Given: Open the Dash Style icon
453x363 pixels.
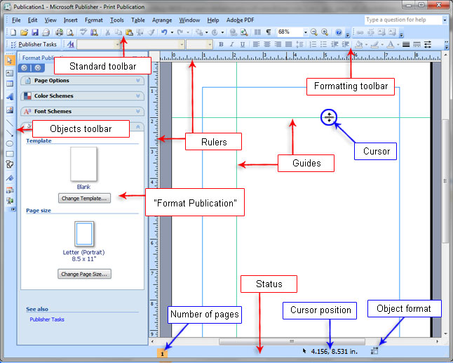Looking at the screenshot, I should click(417, 44).
